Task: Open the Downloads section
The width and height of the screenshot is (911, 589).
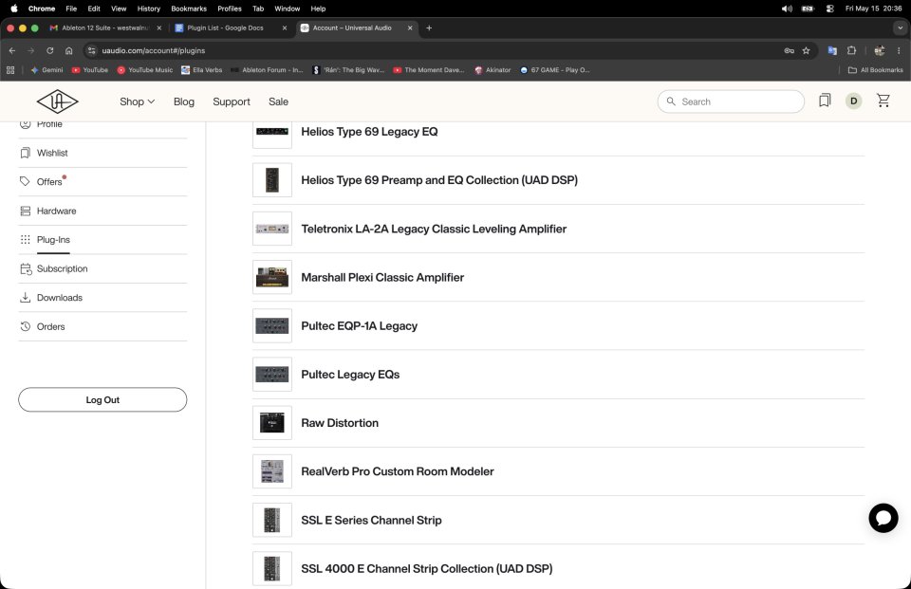Action: 60,298
